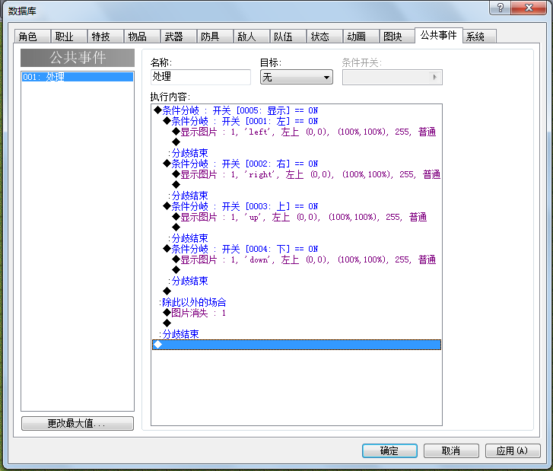The width and height of the screenshot is (553, 471).
Task: Select the 图块 tab
Action: [x=398, y=37]
